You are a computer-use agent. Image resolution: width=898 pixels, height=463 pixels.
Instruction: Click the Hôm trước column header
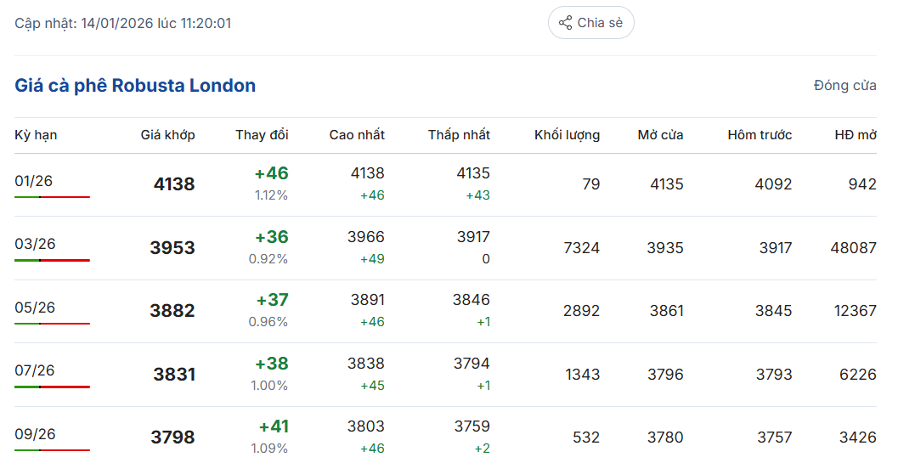tap(760, 135)
